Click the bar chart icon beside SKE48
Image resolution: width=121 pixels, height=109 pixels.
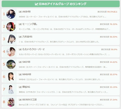(x=20, y=62)
